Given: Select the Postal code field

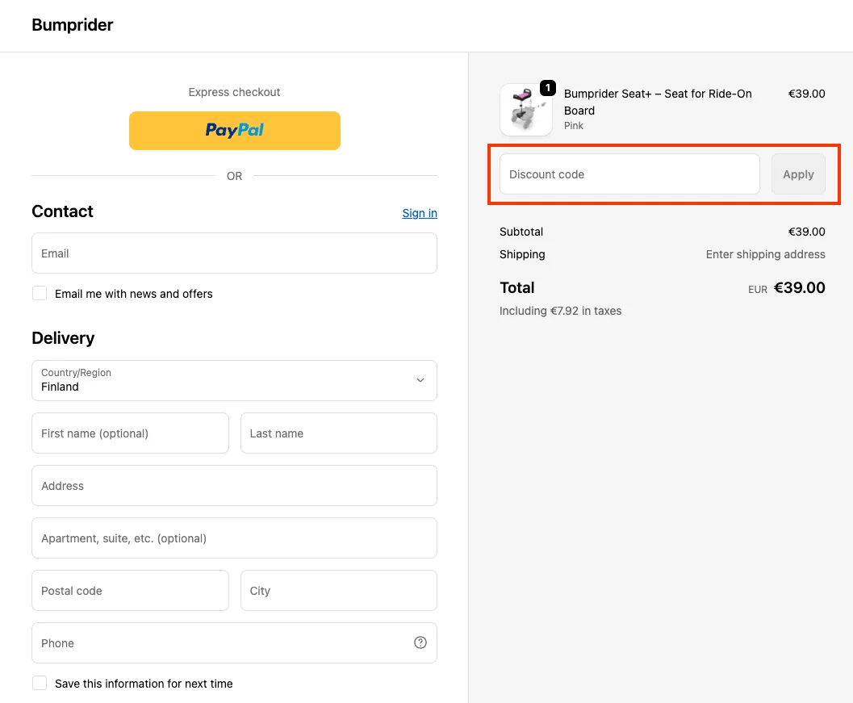Looking at the screenshot, I should [130, 590].
